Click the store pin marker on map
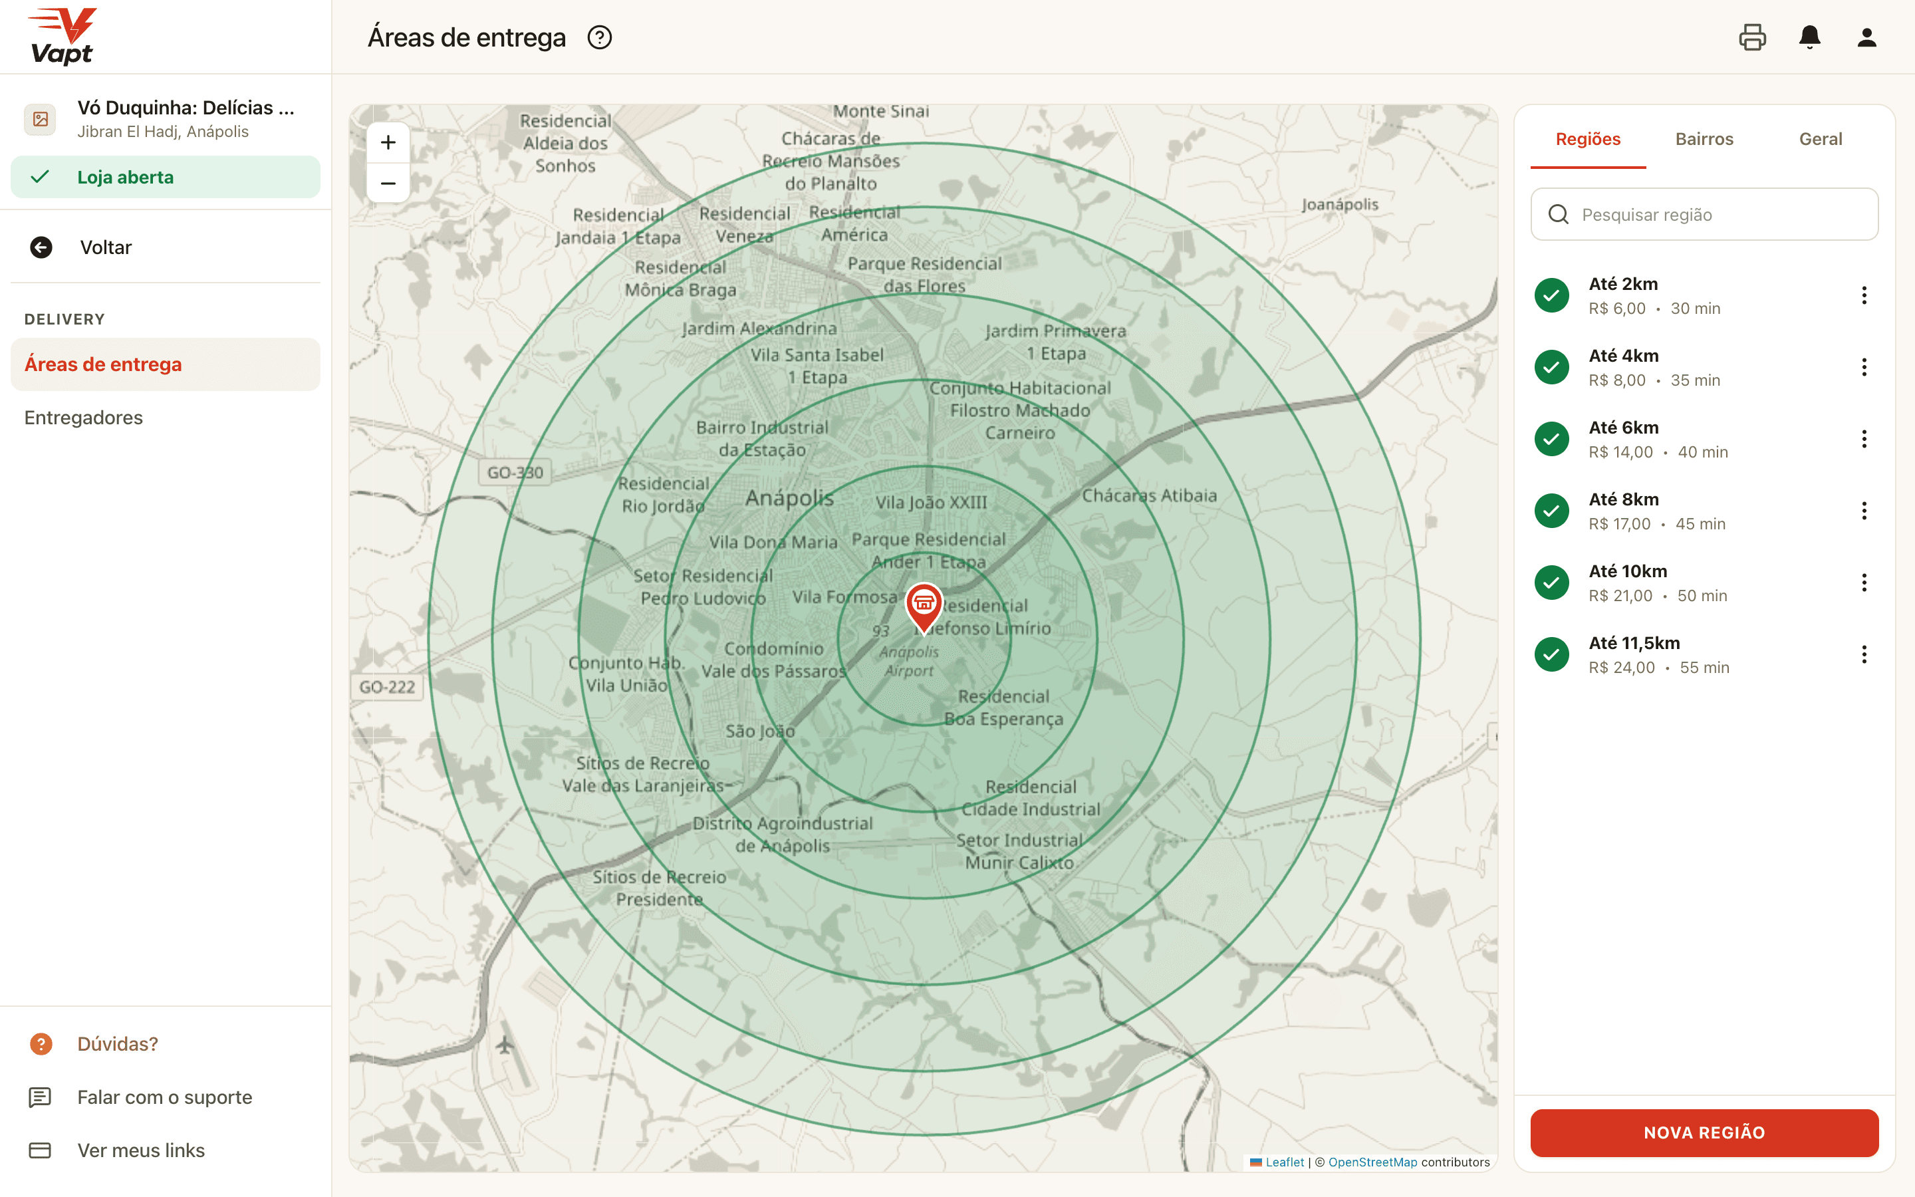This screenshot has width=1915, height=1197. point(924,607)
